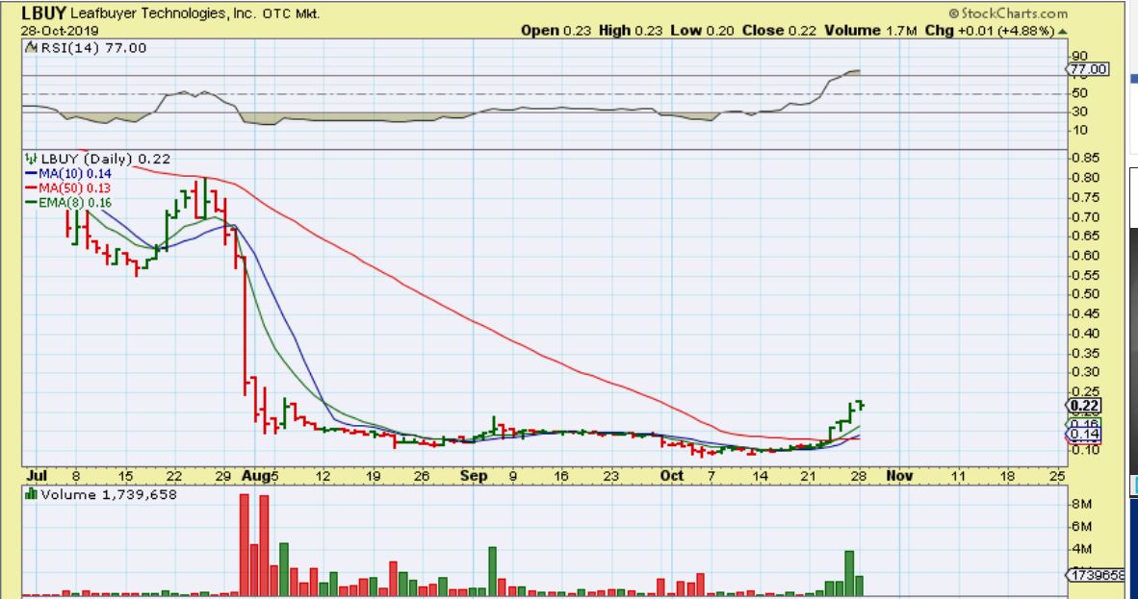Click the 0.14 moving average price tag
This screenshot has height=599, width=1138.
[x=1083, y=435]
